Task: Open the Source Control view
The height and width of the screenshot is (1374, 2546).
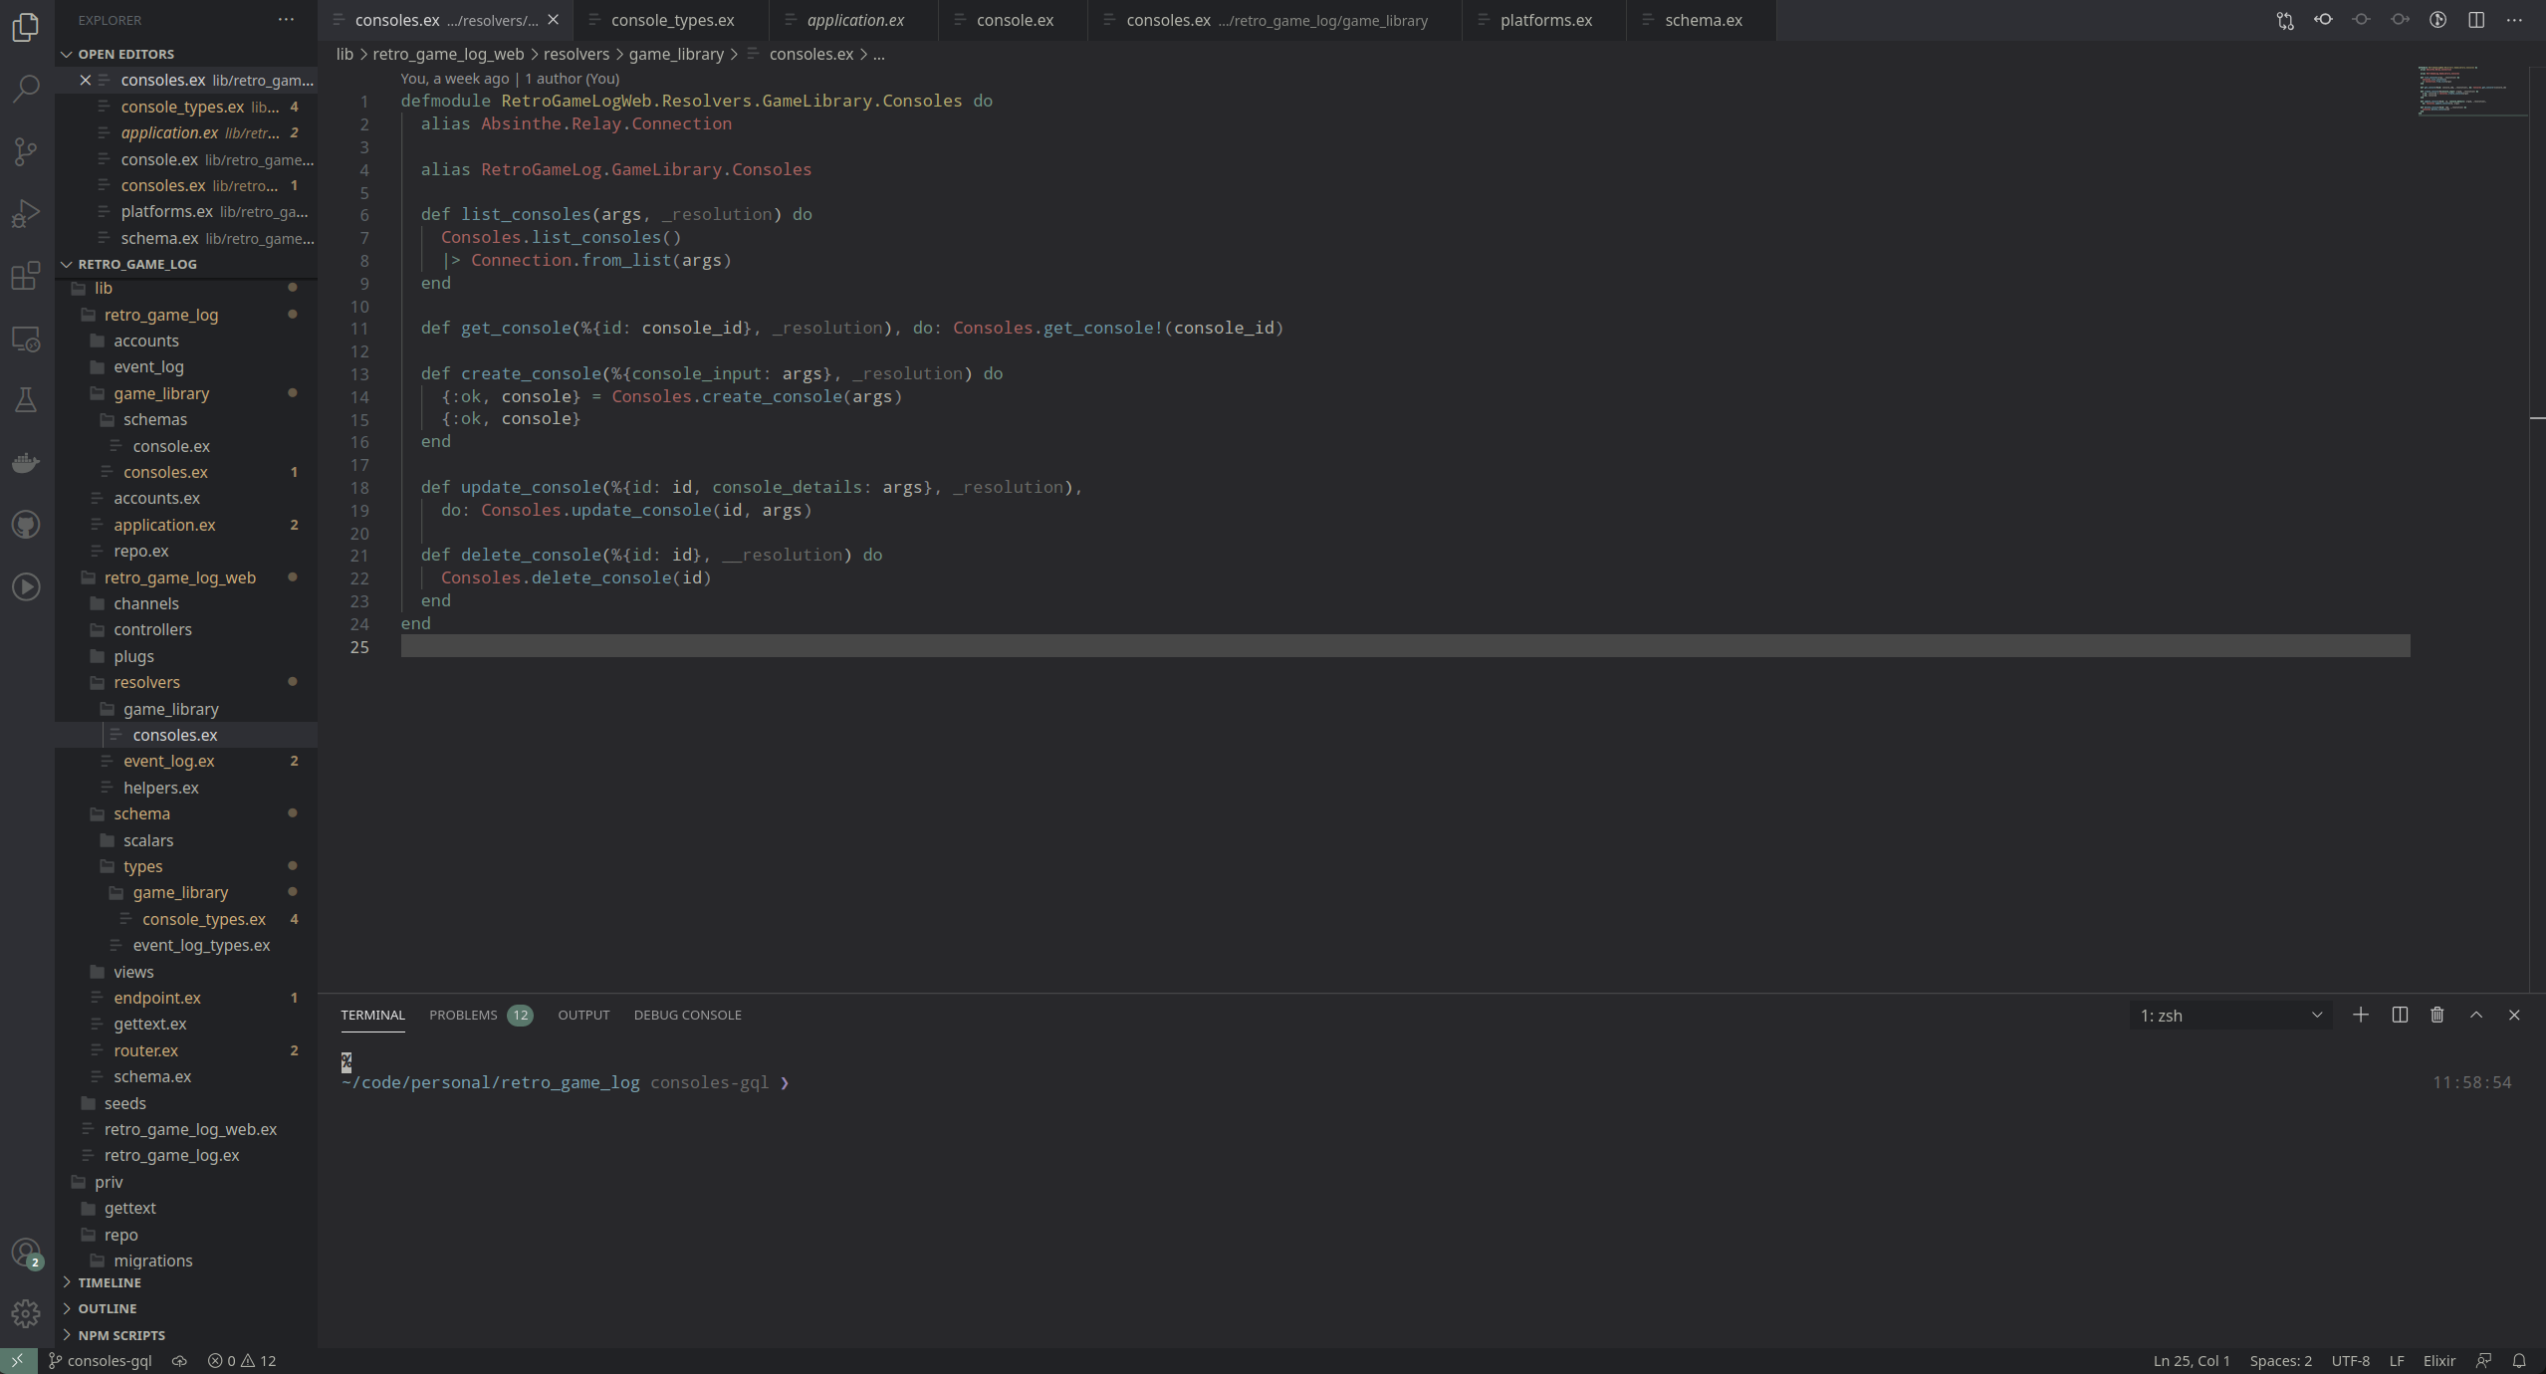Action: pos(26,151)
